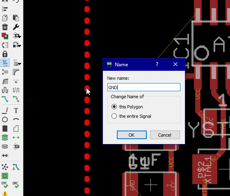230x196 pixels.
Task: Click the New name text field
Action: (x=144, y=87)
